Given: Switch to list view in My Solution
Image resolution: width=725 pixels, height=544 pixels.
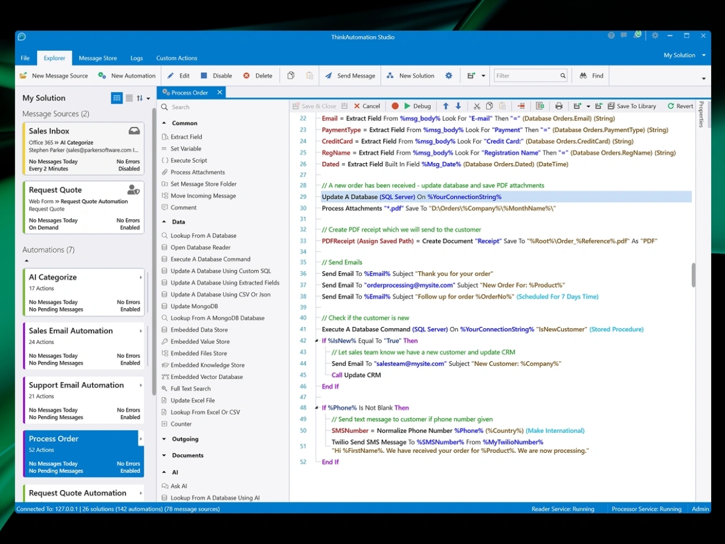Looking at the screenshot, I should [129, 98].
